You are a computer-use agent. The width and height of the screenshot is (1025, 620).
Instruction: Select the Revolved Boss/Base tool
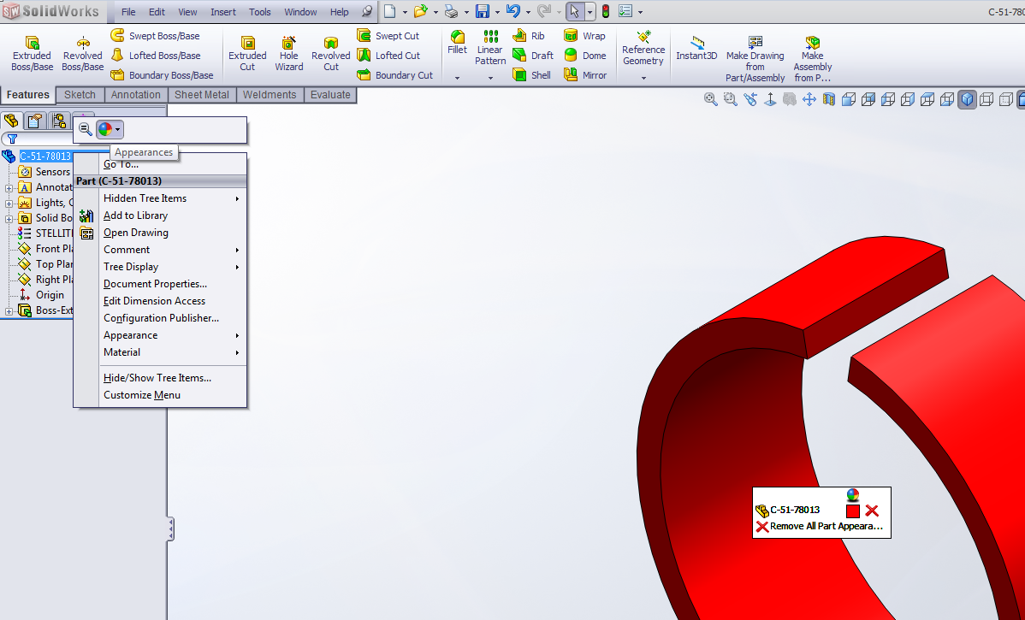coord(82,53)
